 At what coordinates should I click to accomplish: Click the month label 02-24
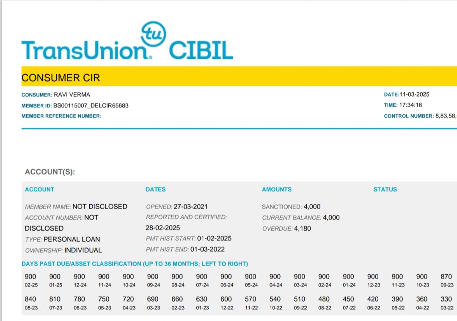tap(325, 285)
